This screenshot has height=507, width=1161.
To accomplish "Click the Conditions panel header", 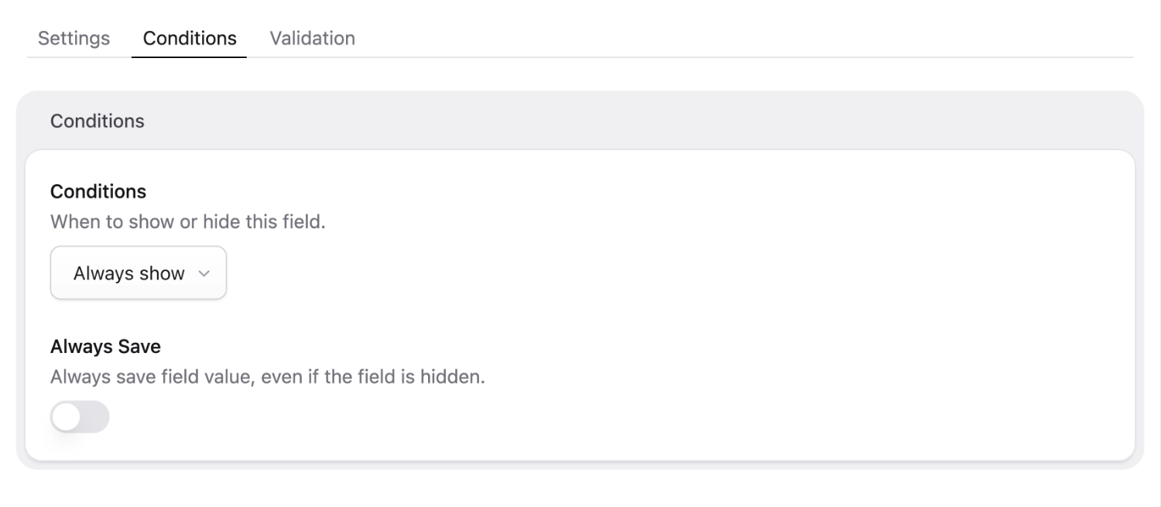I will [x=98, y=121].
